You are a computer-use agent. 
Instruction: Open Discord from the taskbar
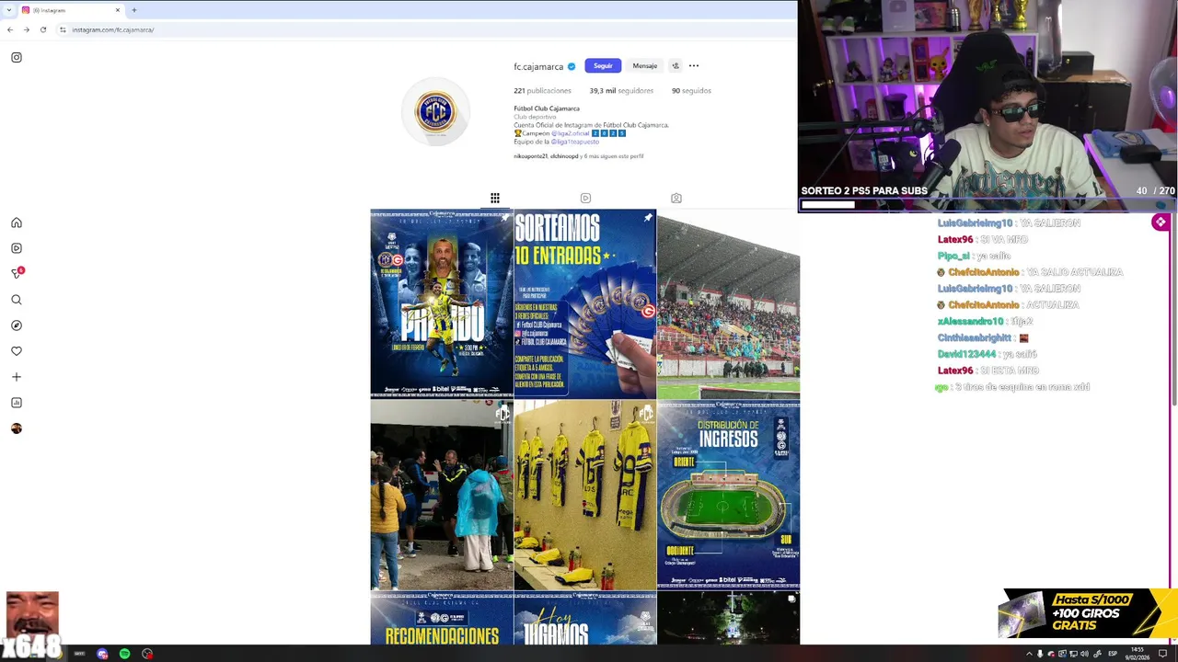(x=102, y=654)
